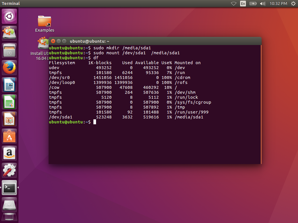
Task: Click the battery status indicator
Action: [x=253, y=3]
